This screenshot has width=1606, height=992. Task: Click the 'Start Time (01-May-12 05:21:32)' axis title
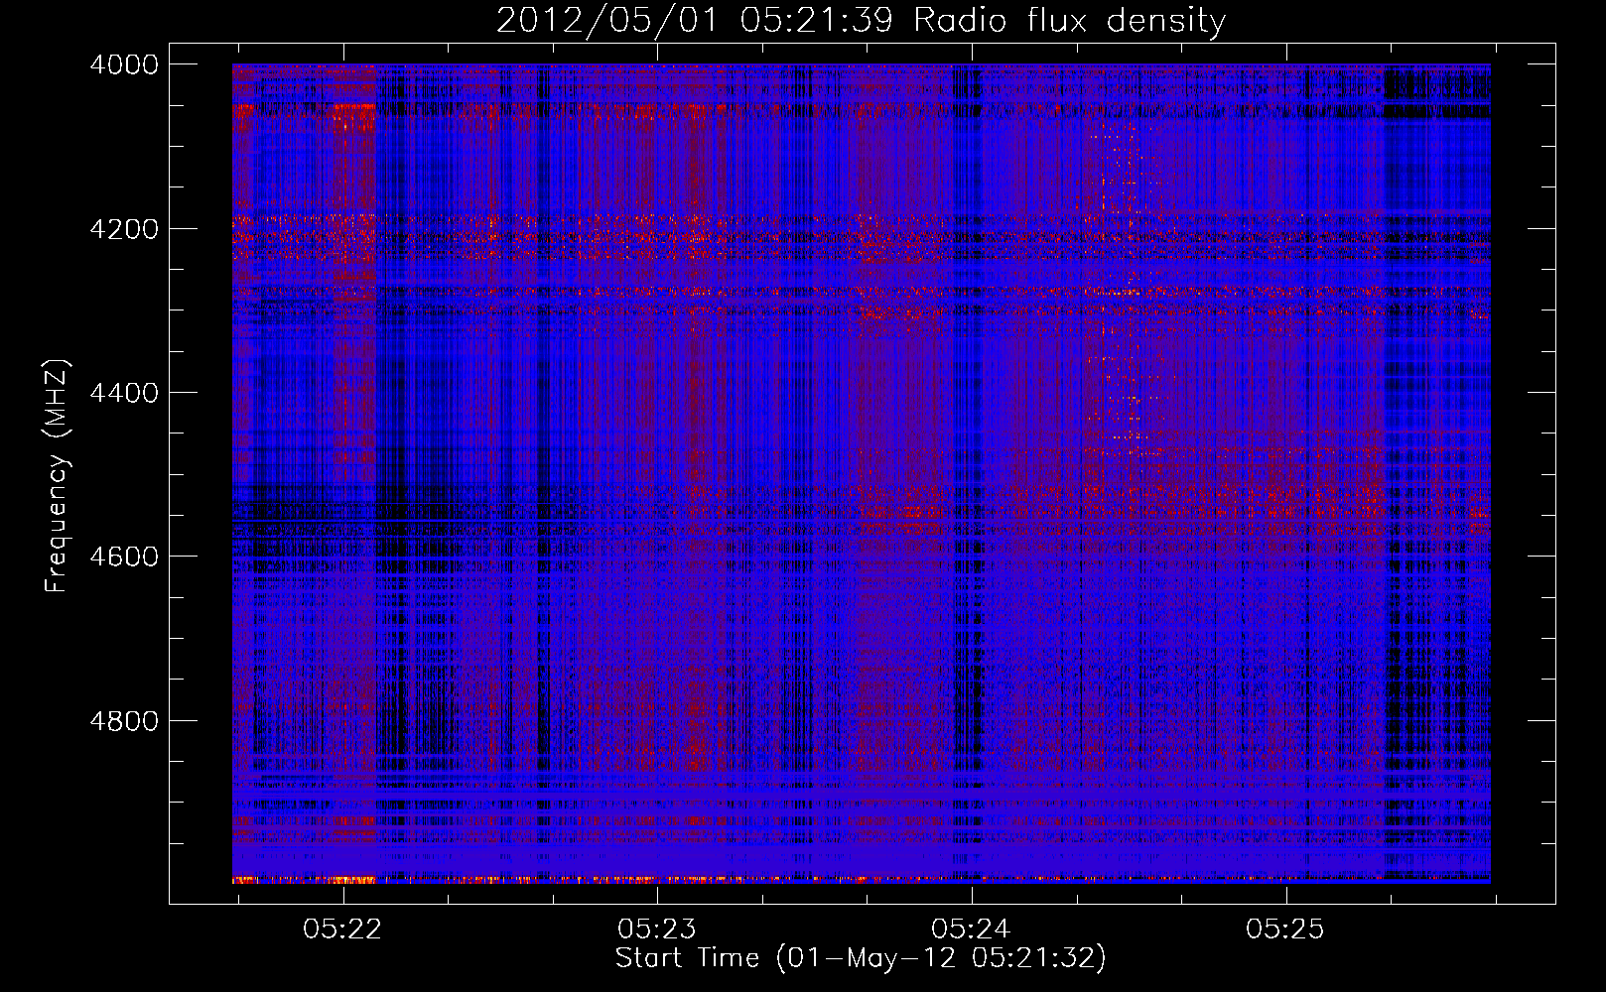[x=861, y=958]
